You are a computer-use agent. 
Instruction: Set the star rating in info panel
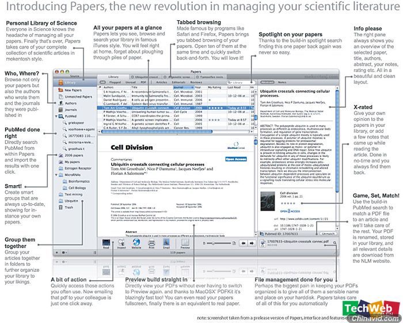pyautogui.click(x=288, y=204)
